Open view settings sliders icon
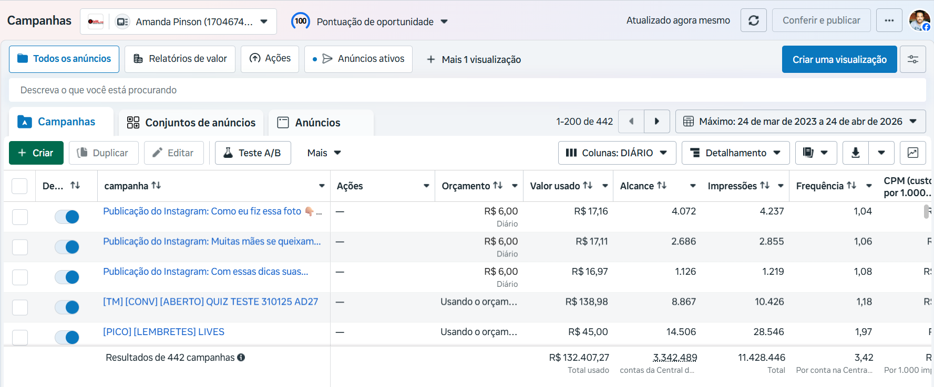Viewport: 934px width, 387px height. coord(913,59)
